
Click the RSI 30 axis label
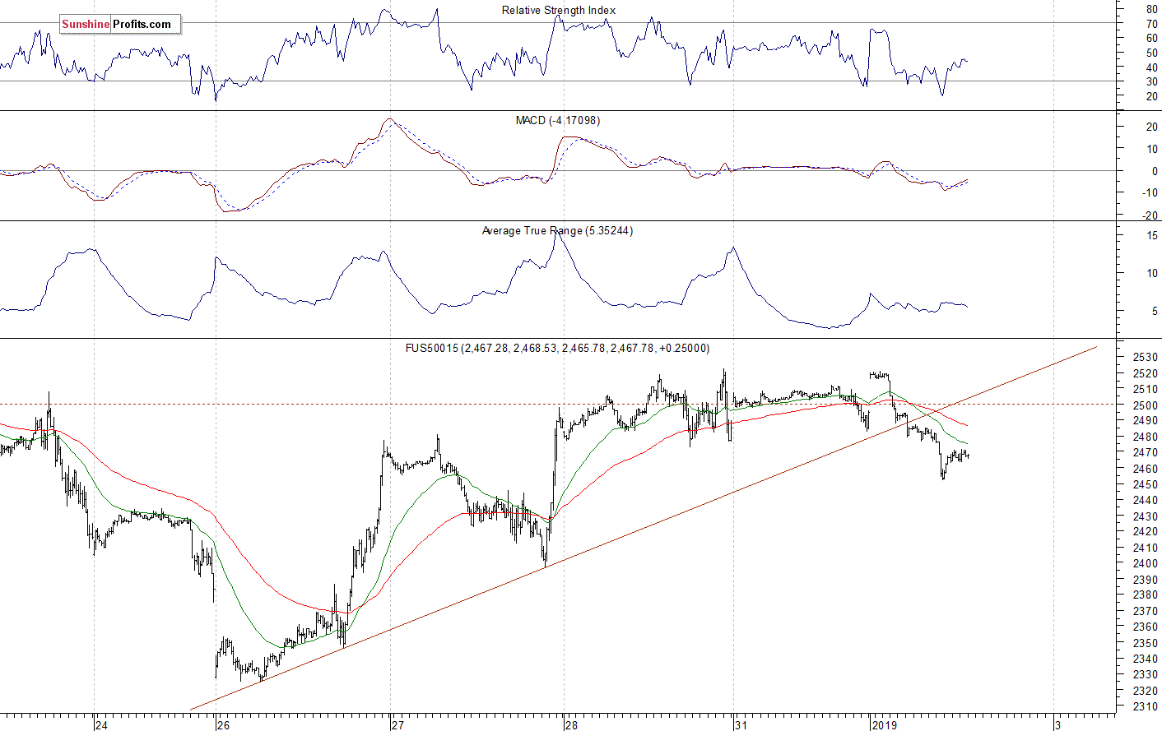coord(1152,81)
